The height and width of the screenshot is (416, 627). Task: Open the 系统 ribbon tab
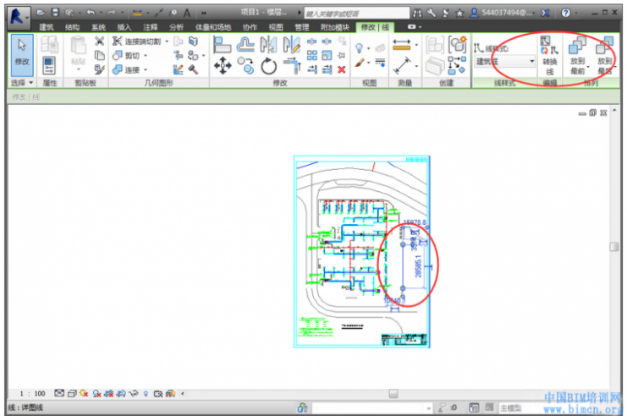98,27
